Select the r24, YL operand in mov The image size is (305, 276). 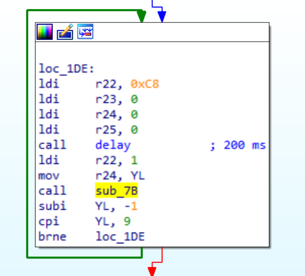coord(120,176)
